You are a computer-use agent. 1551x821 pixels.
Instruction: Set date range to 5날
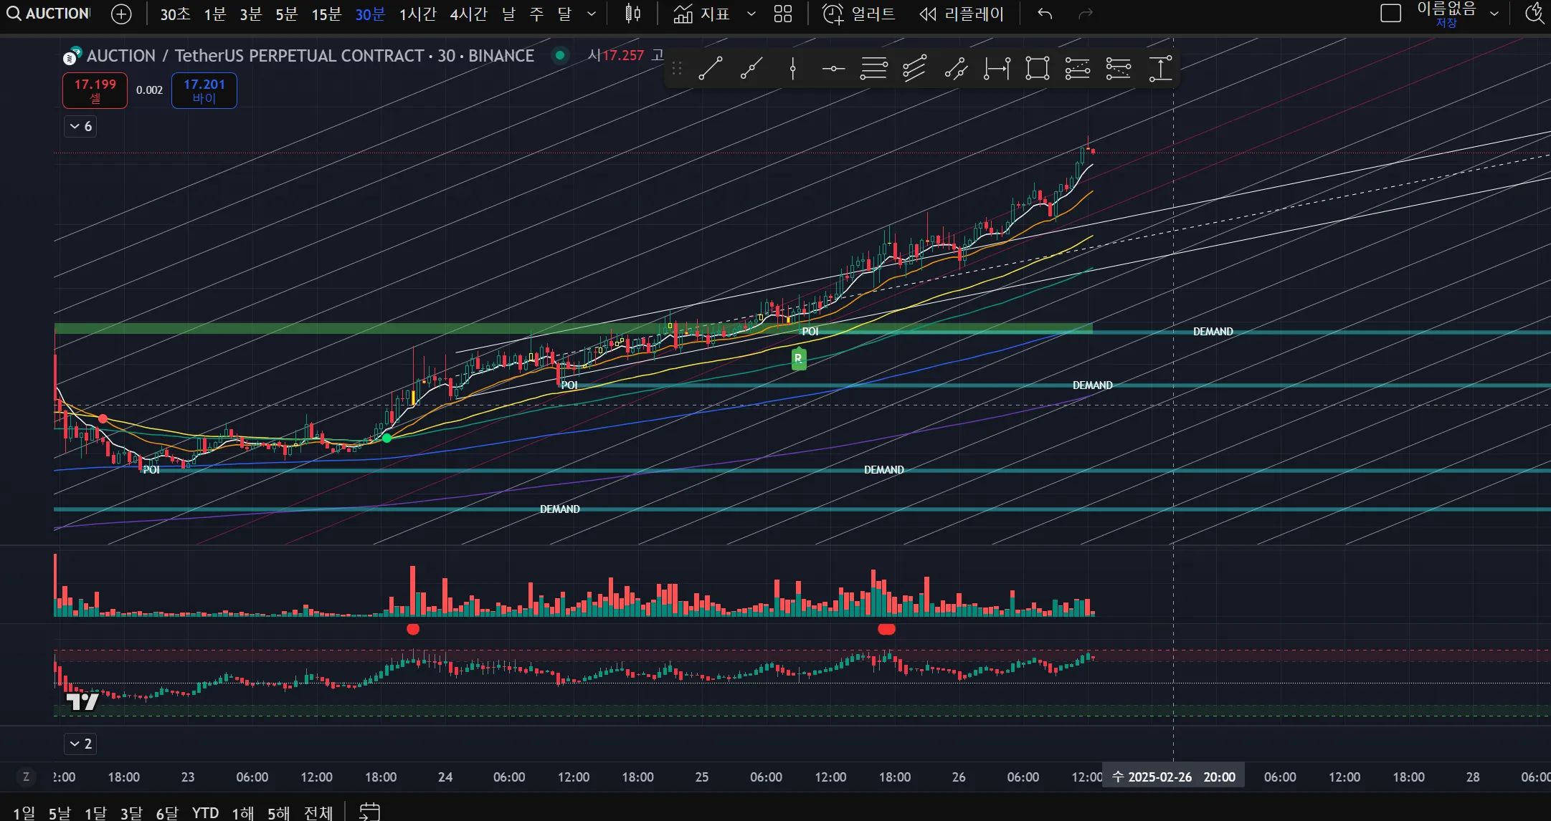(60, 813)
